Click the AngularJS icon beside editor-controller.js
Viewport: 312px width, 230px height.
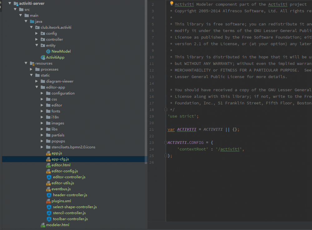coord(49,177)
